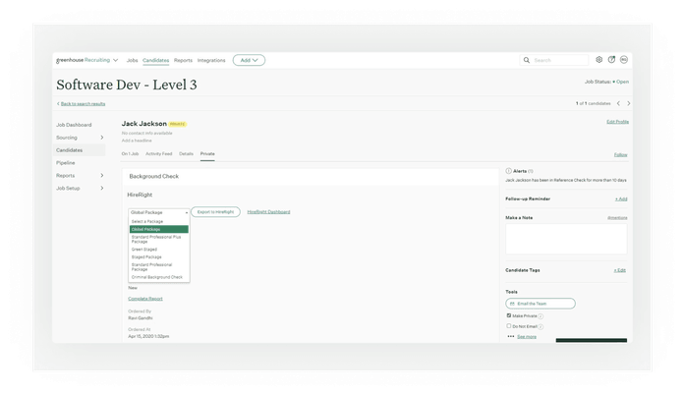Click the Export to HireRight button
The width and height of the screenshot is (684, 395).
point(215,211)
